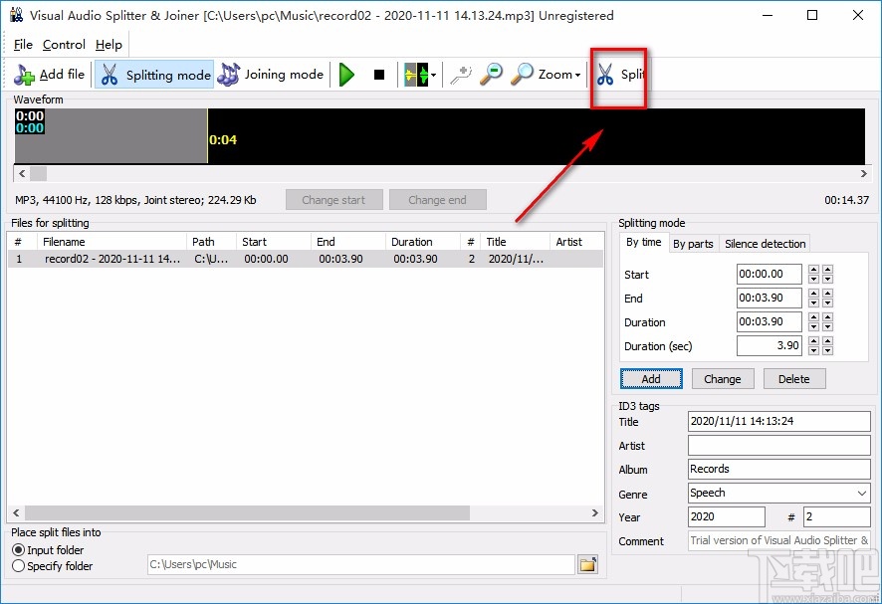
Task: Zoom out with the minus magnifier
Action: (x=491, y=75)
